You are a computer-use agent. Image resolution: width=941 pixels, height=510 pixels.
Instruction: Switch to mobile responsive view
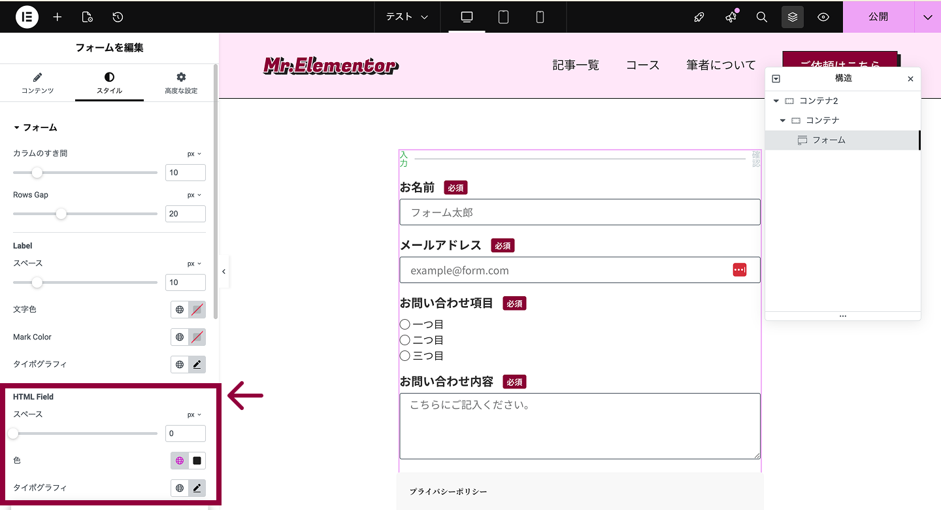click(x=540, y=17)
